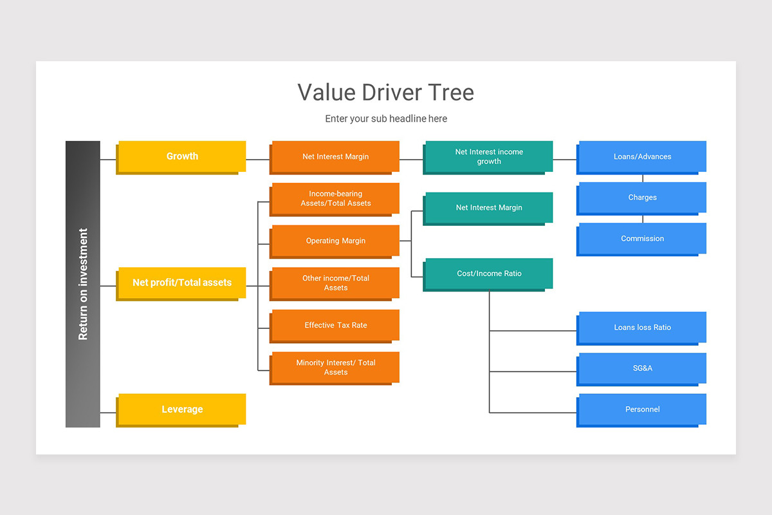The image size is (772, 515).
Task: Select the Cost/Income Ratio box
Action: tap(488, 273)
